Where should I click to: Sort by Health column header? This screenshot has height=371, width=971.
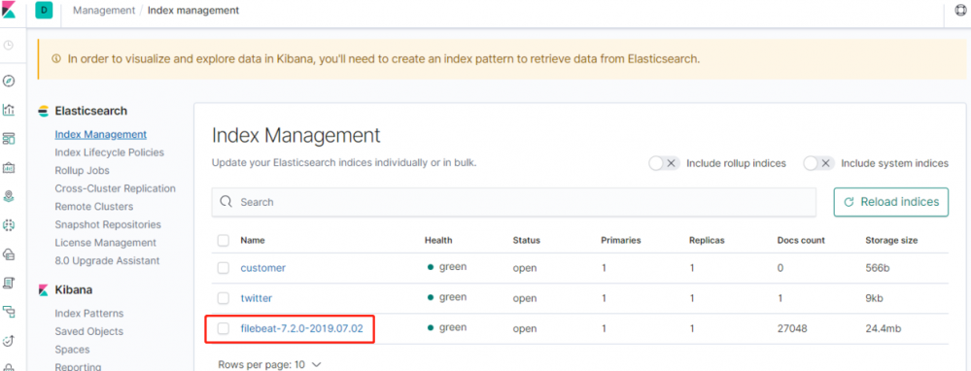pyautogui.click(x=438, y=240)
